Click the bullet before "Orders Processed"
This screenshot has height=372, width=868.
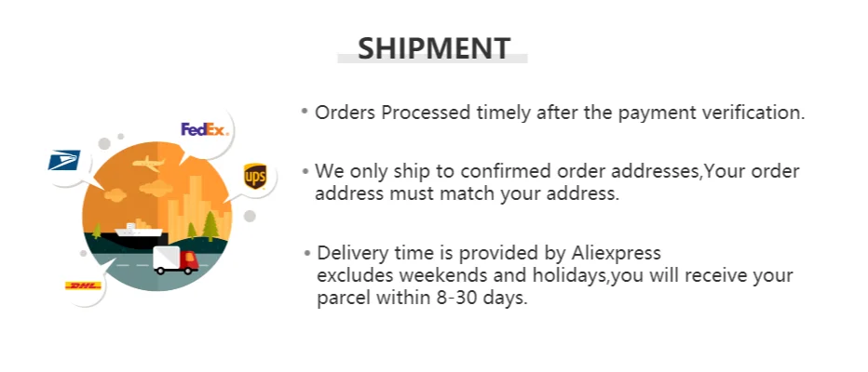click(305, 112)
